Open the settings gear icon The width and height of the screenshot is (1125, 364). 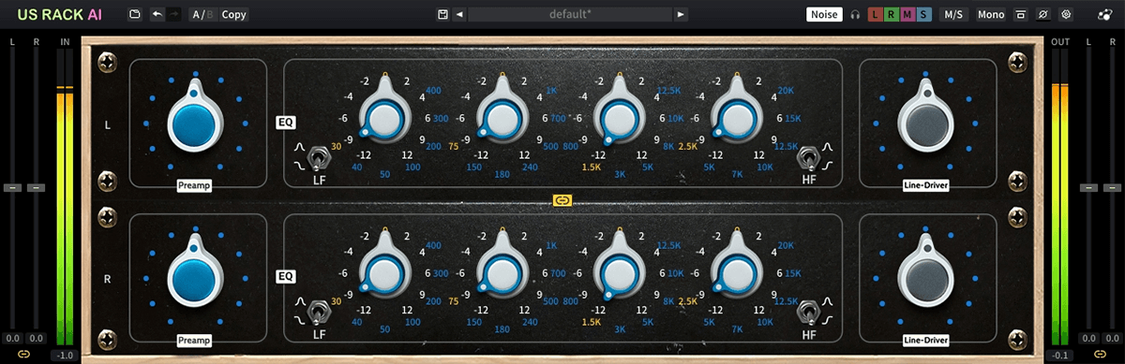pyautogui.click(x=1066, y=14)
